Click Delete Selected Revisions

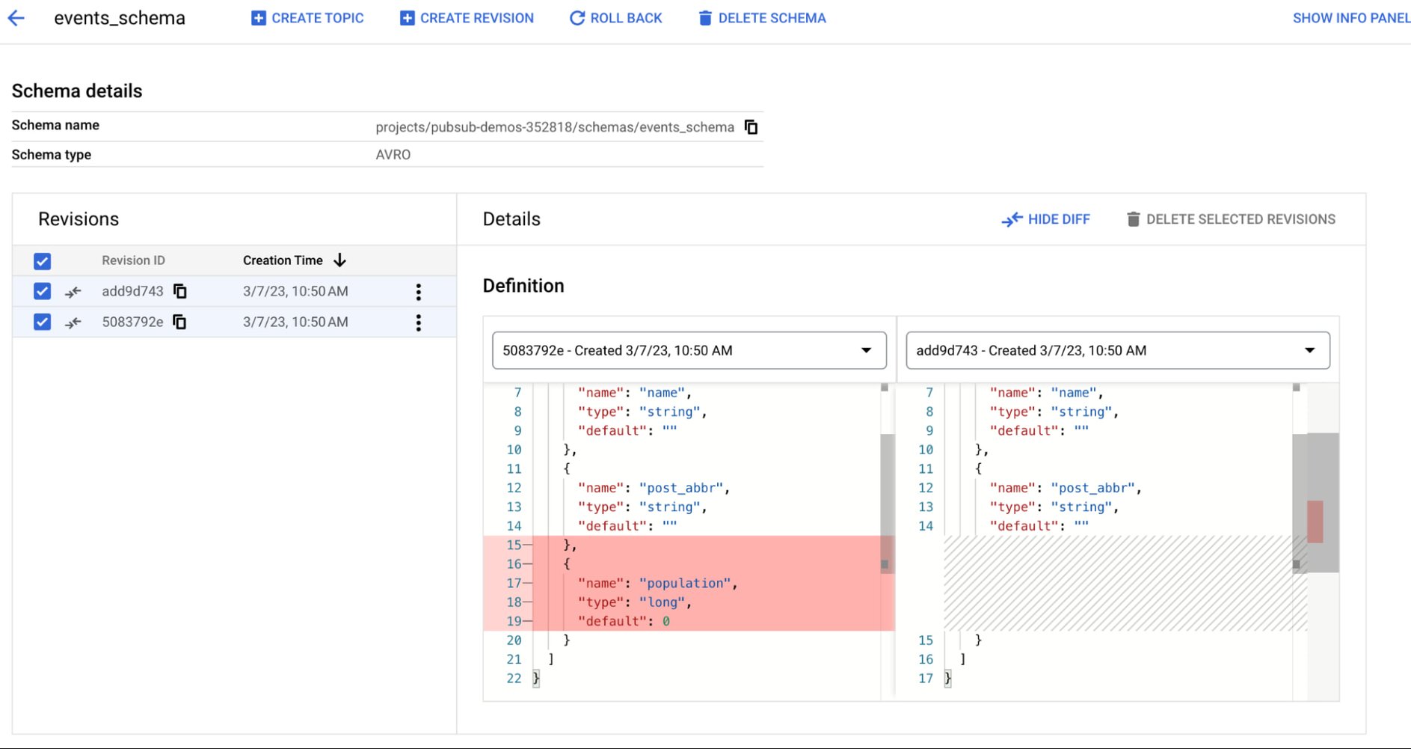click(1231, 219)
